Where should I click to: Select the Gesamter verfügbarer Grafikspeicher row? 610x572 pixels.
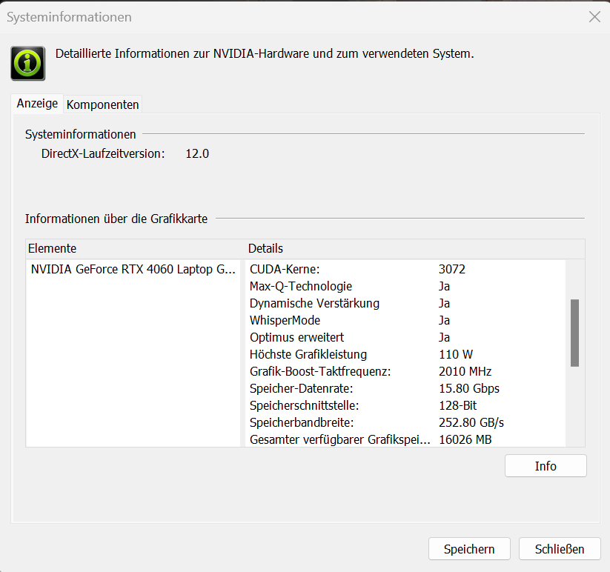[x=405, y=440]
